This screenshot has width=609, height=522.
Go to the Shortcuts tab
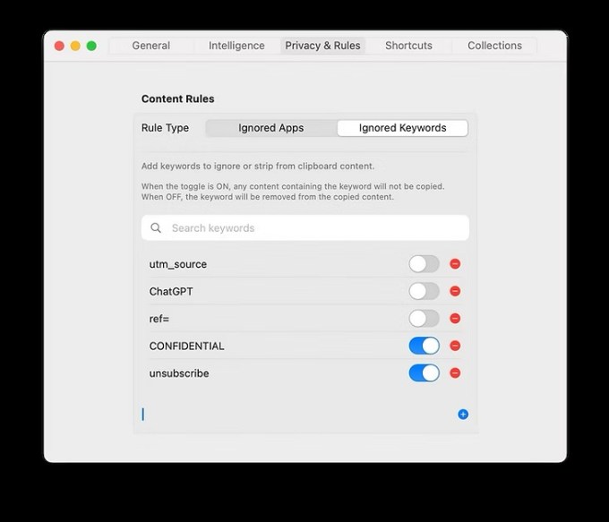pyautogui.click(x=408, y=46)
